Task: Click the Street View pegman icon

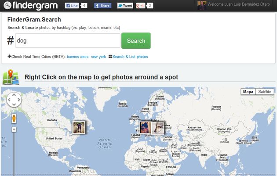Action: (14, 119)
